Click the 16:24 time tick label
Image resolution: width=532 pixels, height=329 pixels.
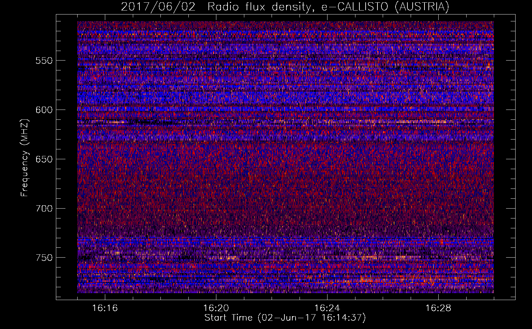(327, 308)
